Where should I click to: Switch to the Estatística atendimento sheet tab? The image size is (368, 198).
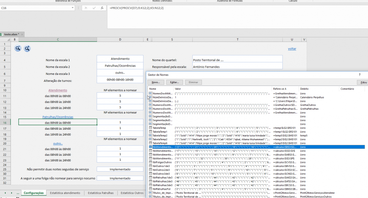click(65, 193)
